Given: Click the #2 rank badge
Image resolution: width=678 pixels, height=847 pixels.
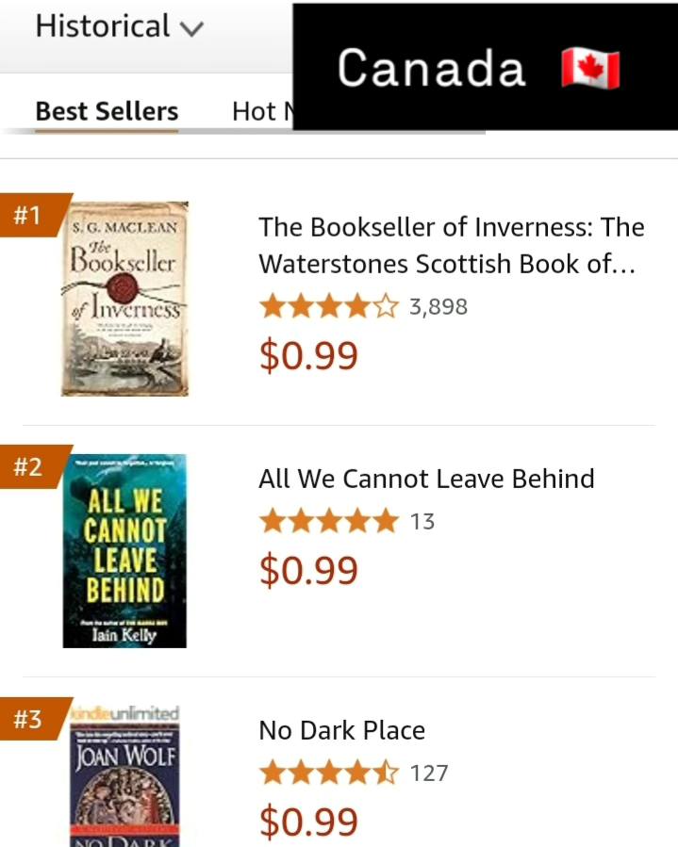Looking at the screenshot, I should point(29,467).
